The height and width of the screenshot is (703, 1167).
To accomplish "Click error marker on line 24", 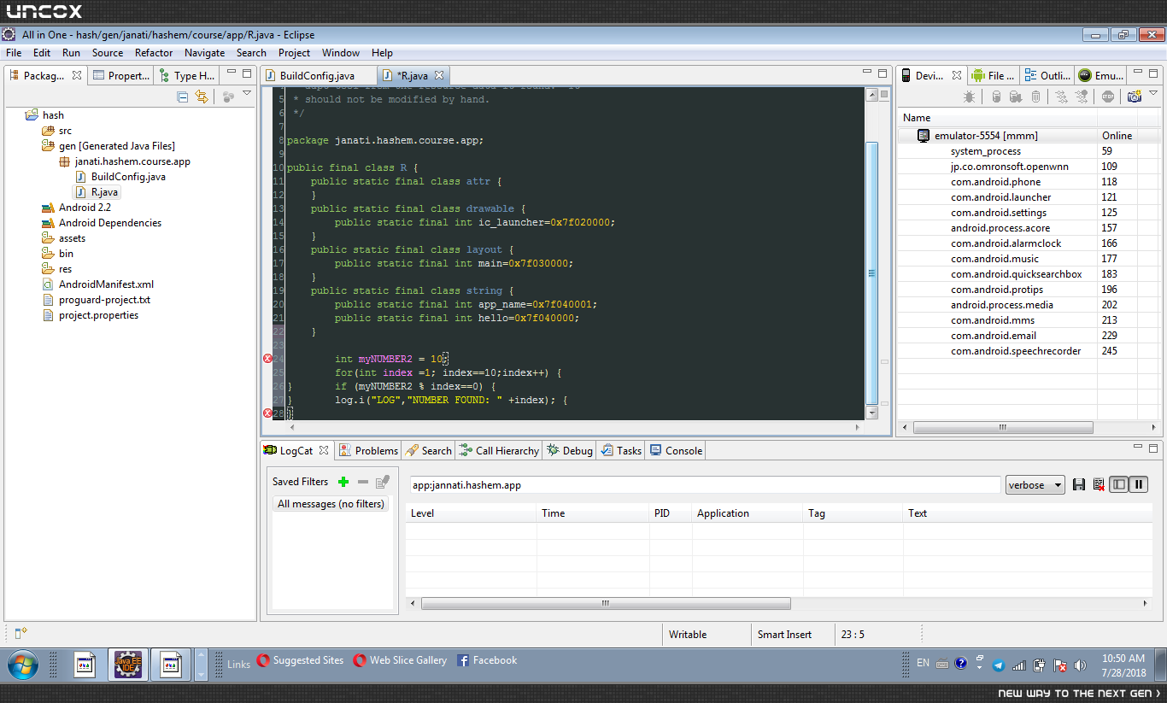I will pyautogui.click(x=267, y=359).
